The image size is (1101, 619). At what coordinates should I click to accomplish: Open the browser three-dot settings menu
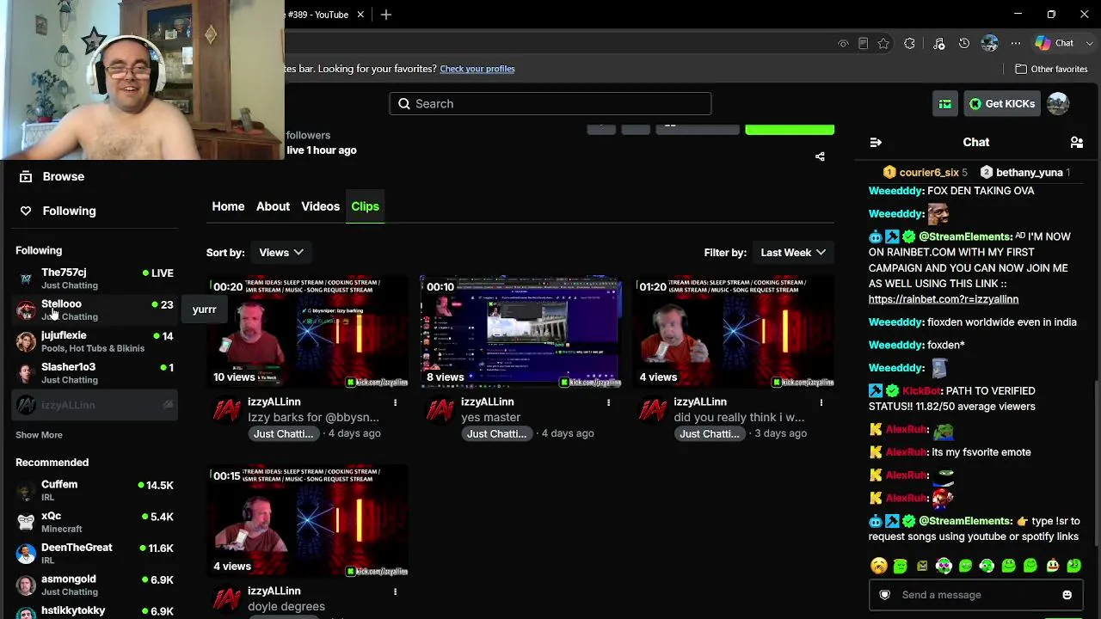pos(1016,44)
